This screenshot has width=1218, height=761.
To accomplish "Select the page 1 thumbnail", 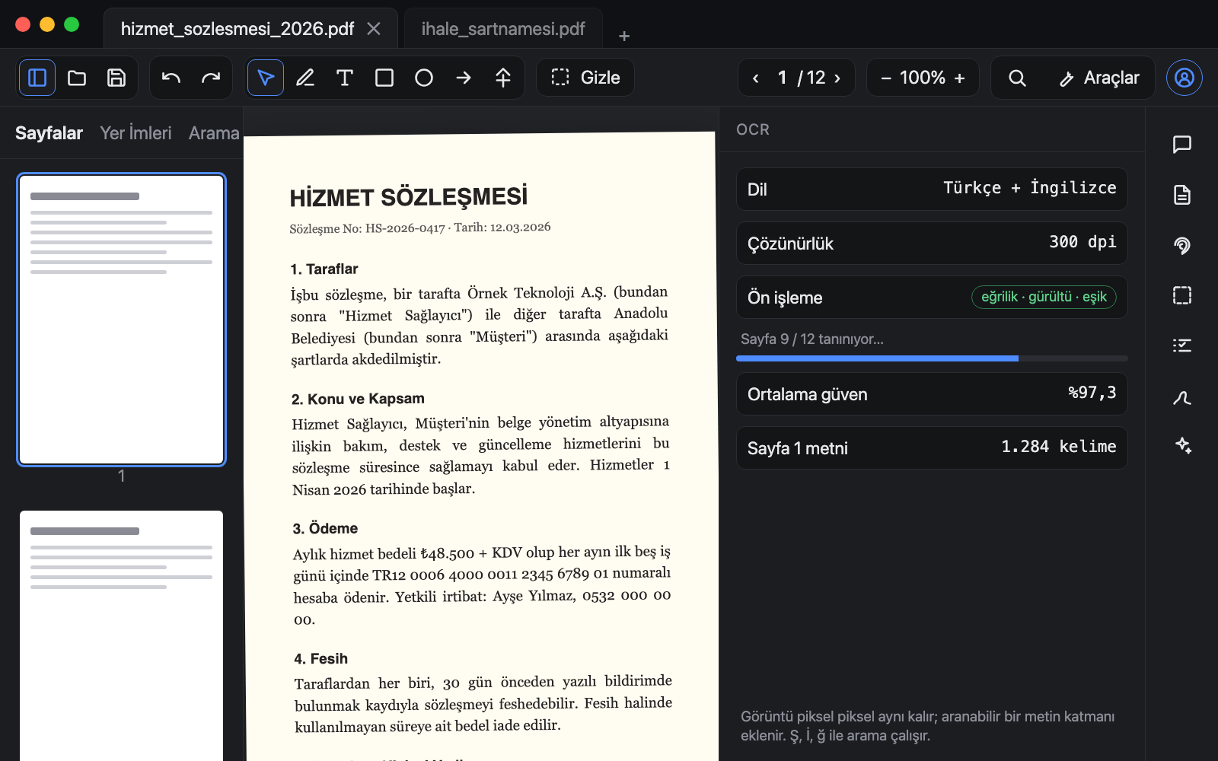I will point(122,320).
